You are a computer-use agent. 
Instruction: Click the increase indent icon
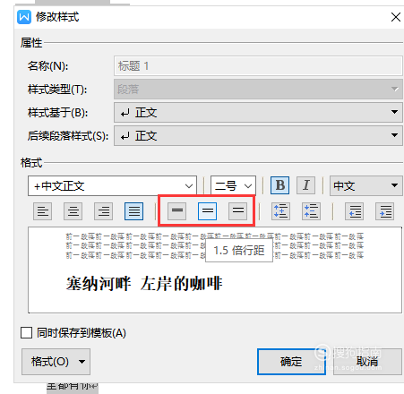[385, 211]
